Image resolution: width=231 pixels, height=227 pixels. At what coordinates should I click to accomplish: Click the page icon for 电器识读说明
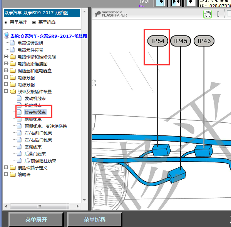tap(12, 43)
